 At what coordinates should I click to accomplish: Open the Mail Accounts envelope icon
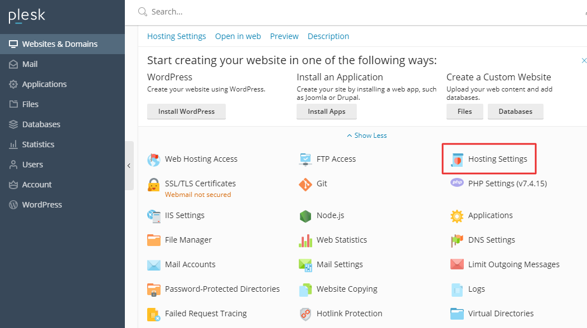coord(153,265)
